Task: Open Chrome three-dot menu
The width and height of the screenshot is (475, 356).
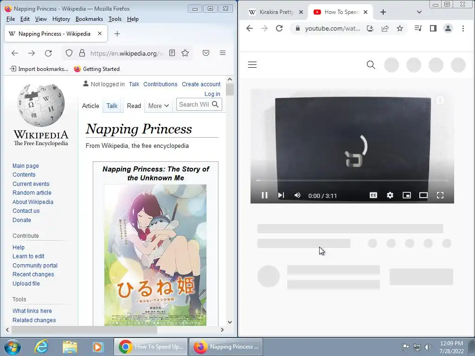Action: pyautogui.click(x=463, y=28)
